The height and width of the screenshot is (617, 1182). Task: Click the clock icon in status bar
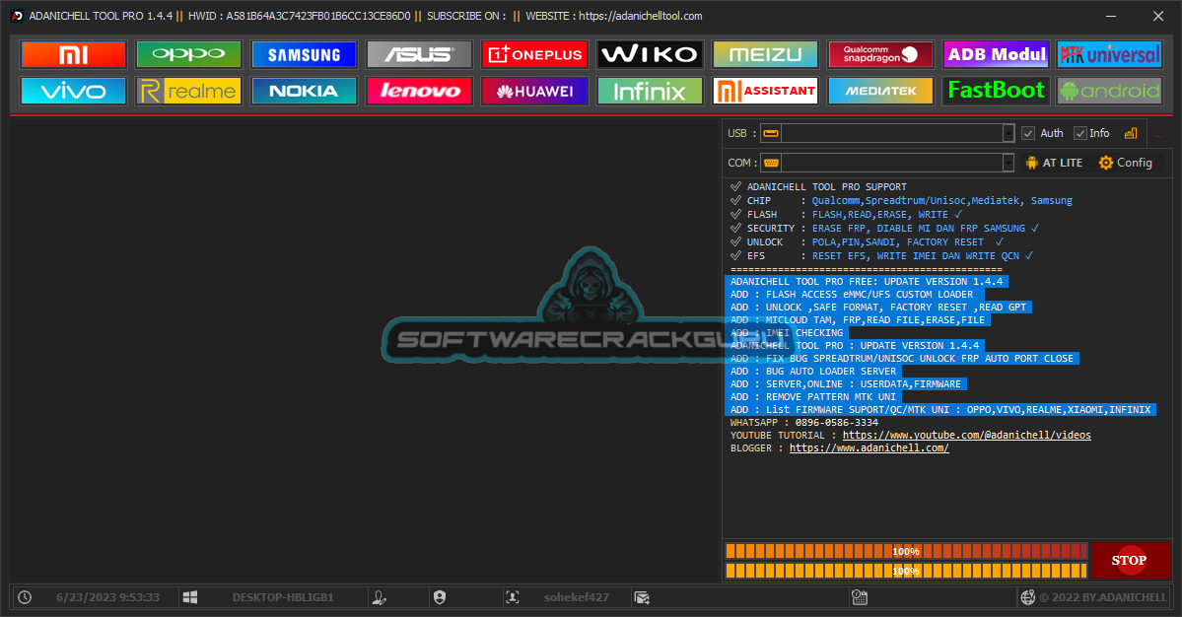click(25, 597)
